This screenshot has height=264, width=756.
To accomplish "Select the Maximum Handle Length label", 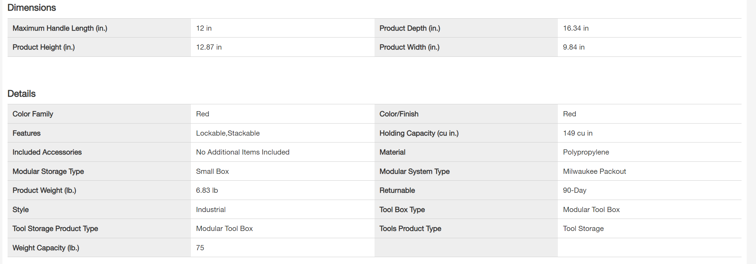I will pyautogui.click(x=60, y=28).
